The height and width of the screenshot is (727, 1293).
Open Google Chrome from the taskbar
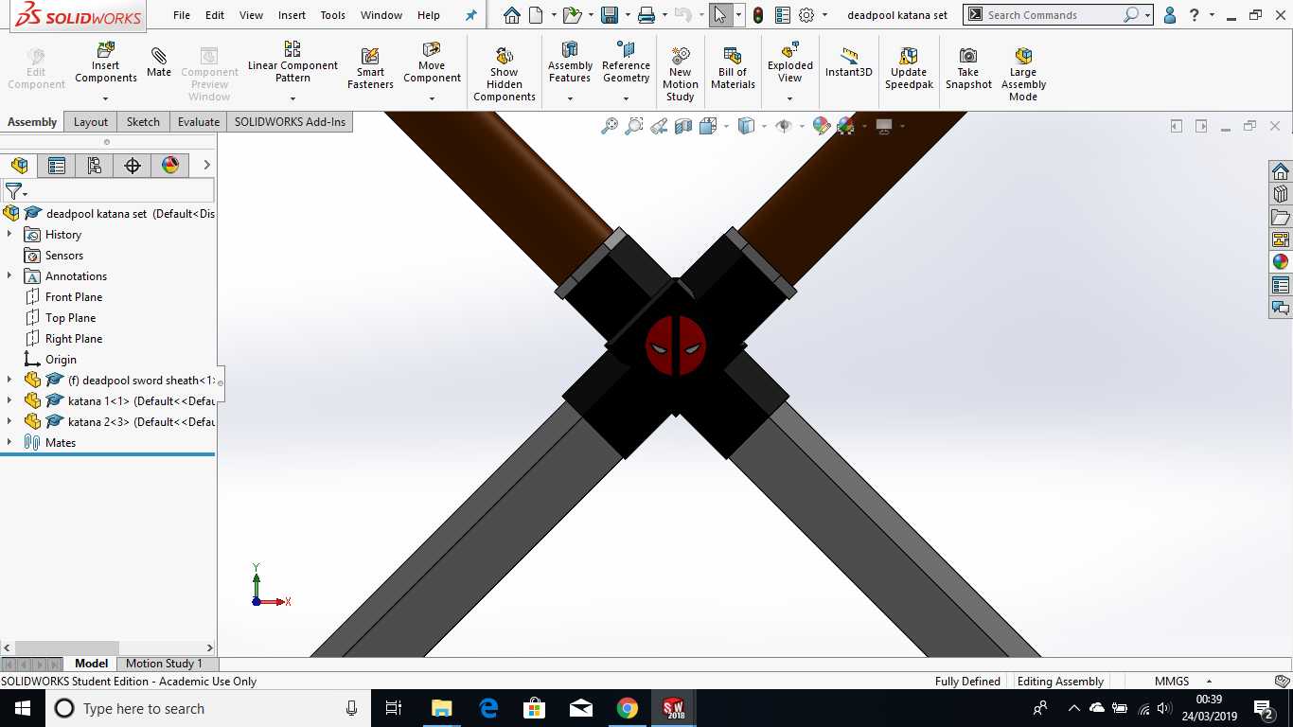click(x=627, y=708)
